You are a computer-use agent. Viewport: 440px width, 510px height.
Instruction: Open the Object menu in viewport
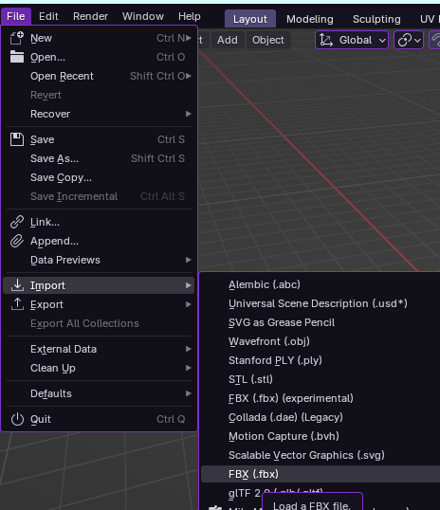(x=267, y=40)
